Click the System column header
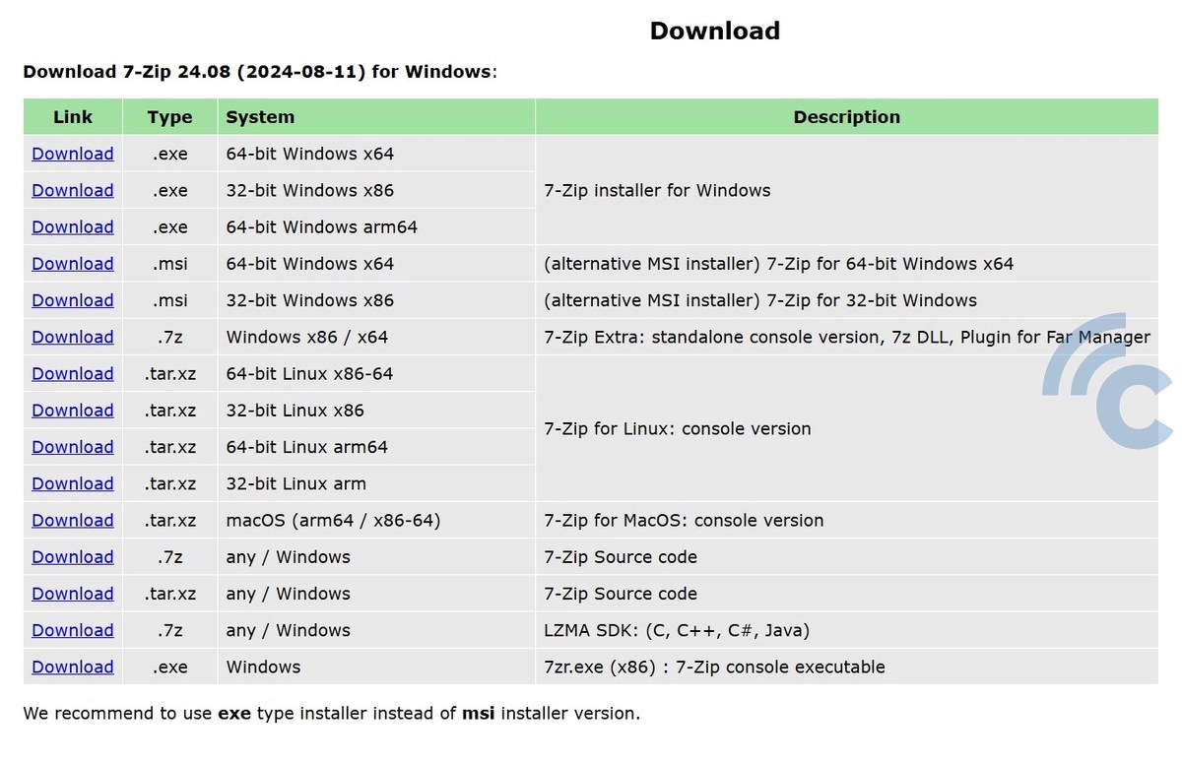1182x762 pixels. click(376, 116)
